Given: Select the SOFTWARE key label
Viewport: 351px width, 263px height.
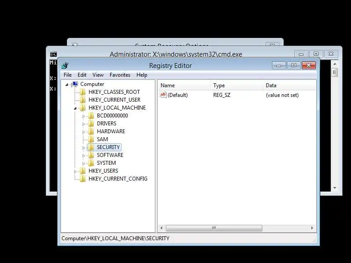Looking at the screenshot, I should 110,155.
